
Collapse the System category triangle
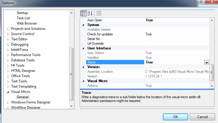[x=83, y=25]
